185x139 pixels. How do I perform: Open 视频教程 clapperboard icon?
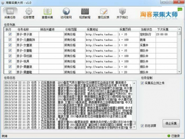pos(85,14)
